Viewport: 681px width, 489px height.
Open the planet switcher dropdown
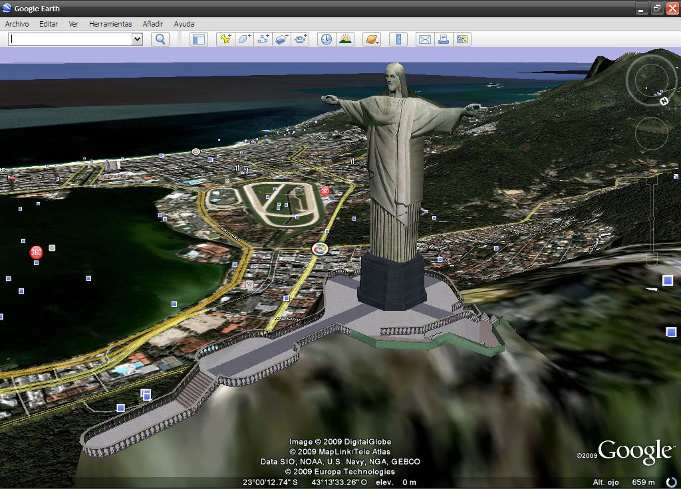(372, 39)
